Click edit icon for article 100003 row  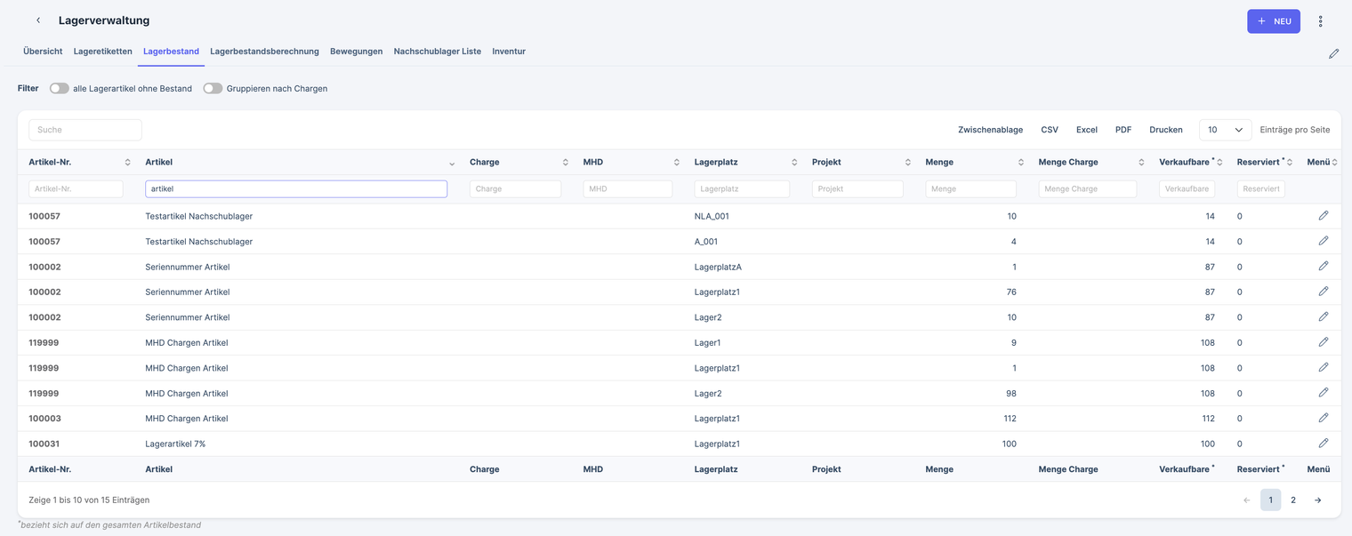(1323, 418)
